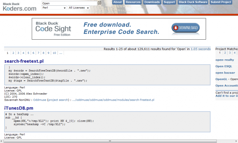This screenshot has width=238, height=143.
Task: Click the Koders.com logo
Action: point(20,7)
